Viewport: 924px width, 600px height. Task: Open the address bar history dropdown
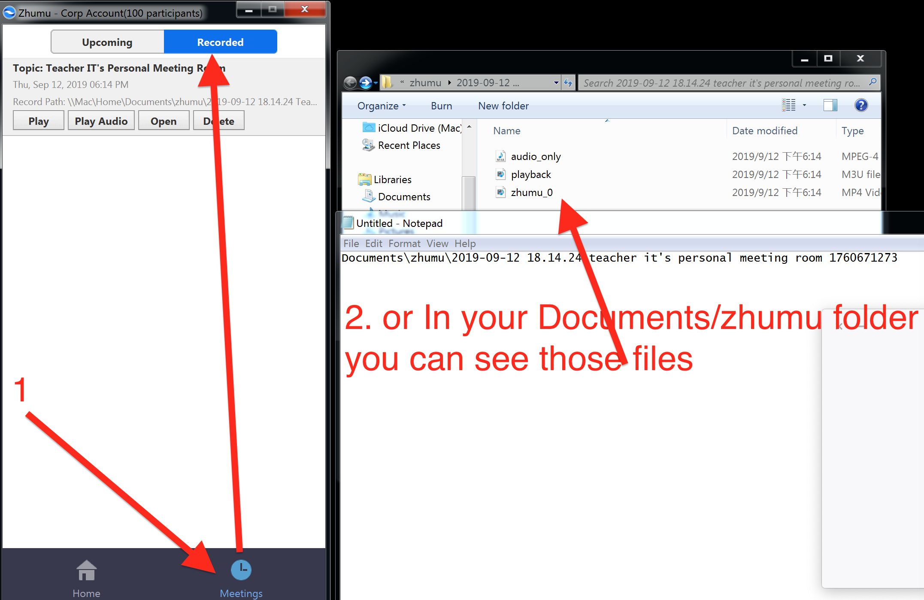point(556,83)
